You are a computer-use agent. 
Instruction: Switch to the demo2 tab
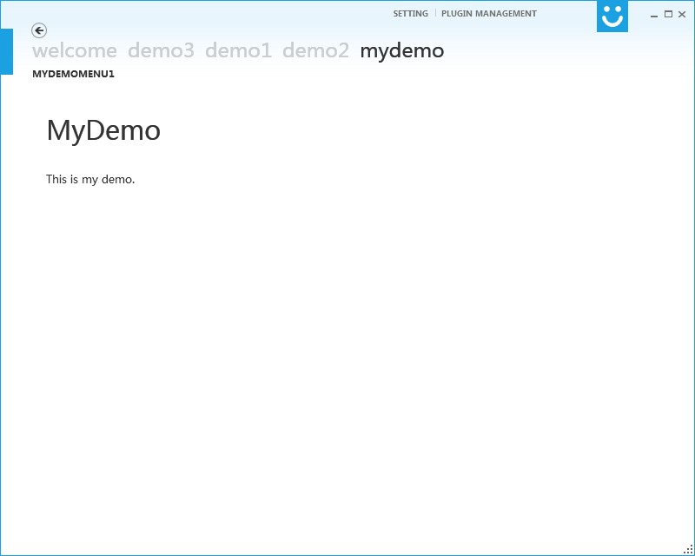click(315, 50)
